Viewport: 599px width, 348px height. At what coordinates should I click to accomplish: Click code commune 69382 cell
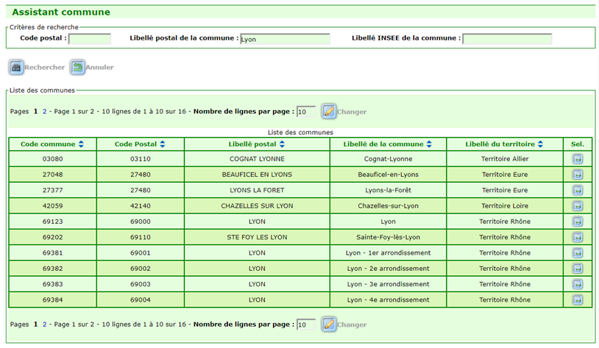pyautogui.click(x=53, y=268)
